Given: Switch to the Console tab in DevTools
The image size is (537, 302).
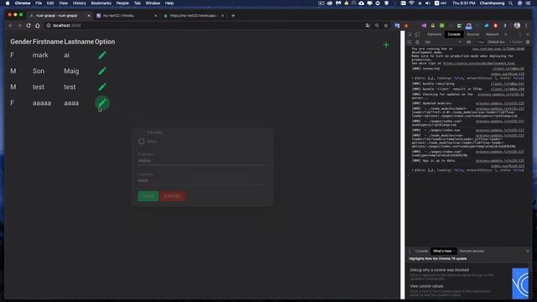Looking at the screenshot, I should [x=454, y=34].
